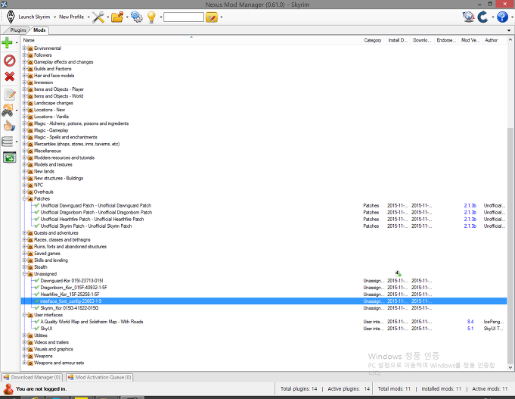Toggle checkmark of Hearthfire_Kor mod
515x399 pixels.
pos(37,295)
